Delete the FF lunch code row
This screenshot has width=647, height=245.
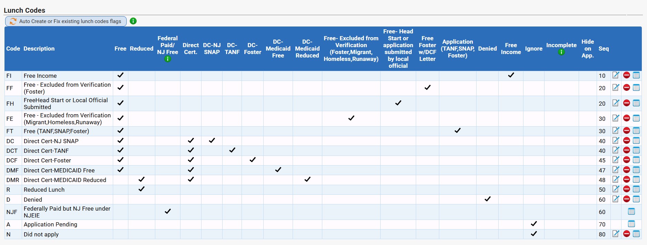[627, 88]
